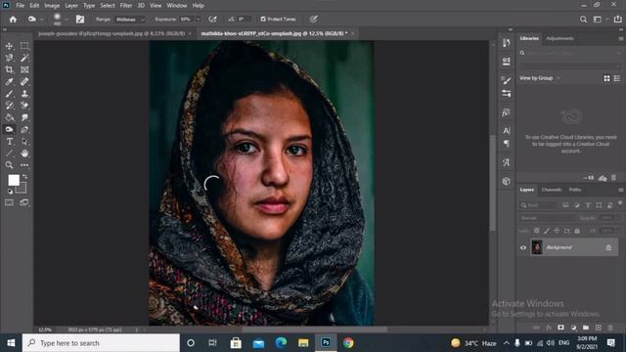Toggle Quick Mask mode
This screenshot has height=352, width=626.
tap(9, 202)
